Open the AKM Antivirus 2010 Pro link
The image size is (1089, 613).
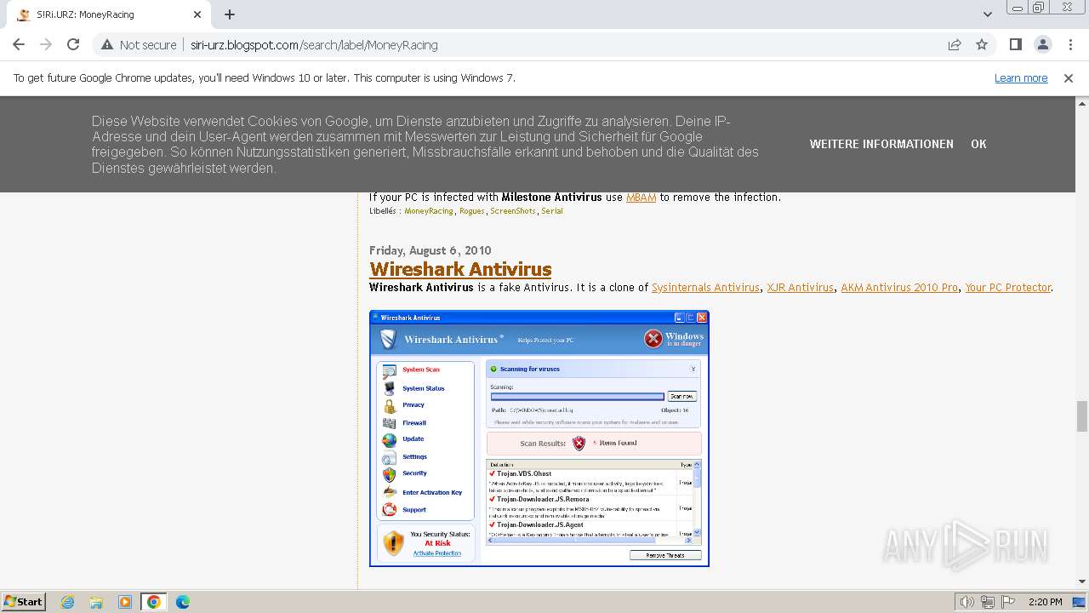[x=899, y=288]
